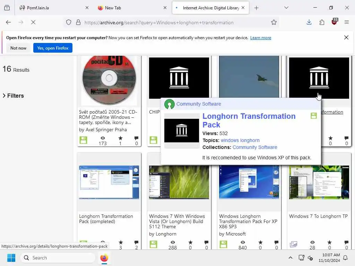Open Community Software collections link

tap(255, 147)
